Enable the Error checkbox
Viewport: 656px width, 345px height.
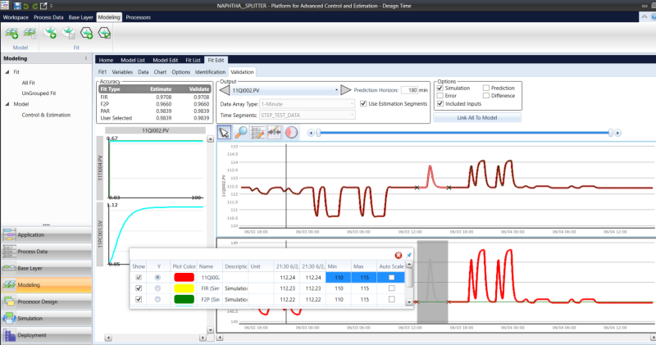click(440, 96)
